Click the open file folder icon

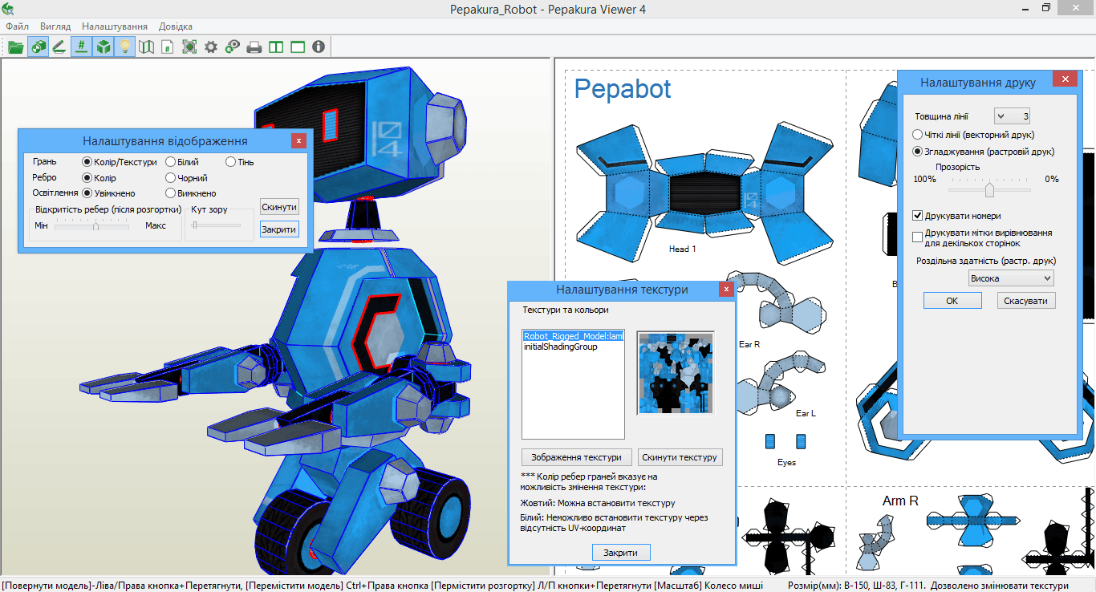point(15,47)
